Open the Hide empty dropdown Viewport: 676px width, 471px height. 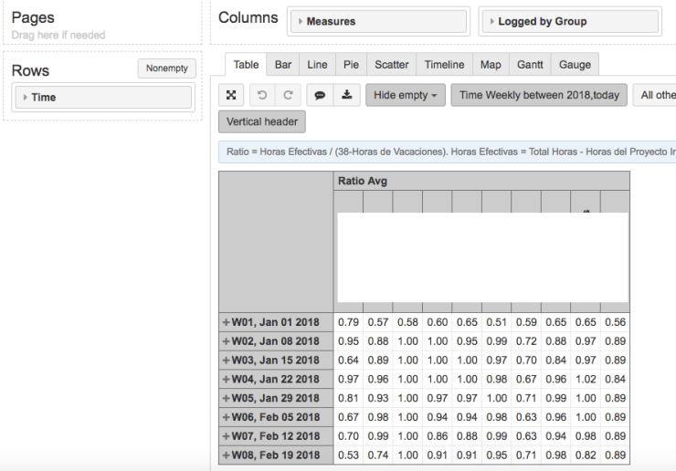pyautogui.click(x=405, y=95)
